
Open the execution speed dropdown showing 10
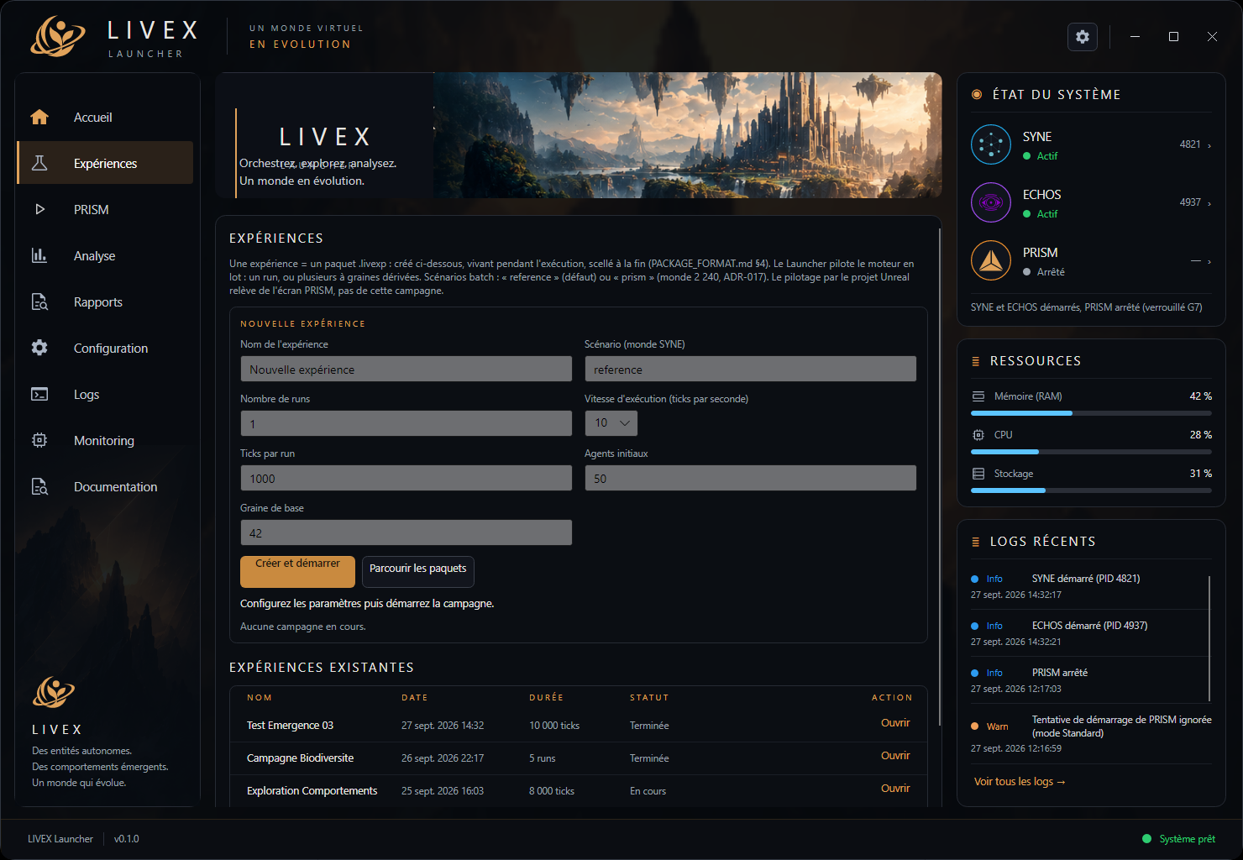click(611, 423)
